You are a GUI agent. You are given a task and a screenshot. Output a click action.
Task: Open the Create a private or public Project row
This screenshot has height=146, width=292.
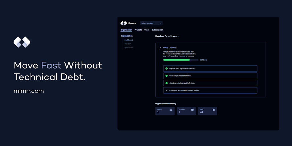point(210,83)
